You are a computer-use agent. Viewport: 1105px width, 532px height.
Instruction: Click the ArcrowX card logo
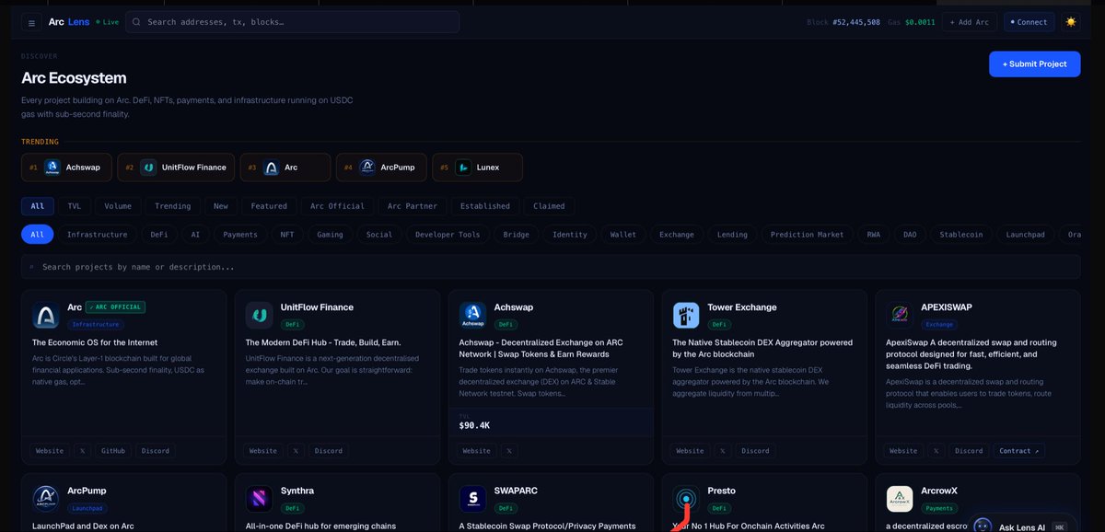[900, 499]
